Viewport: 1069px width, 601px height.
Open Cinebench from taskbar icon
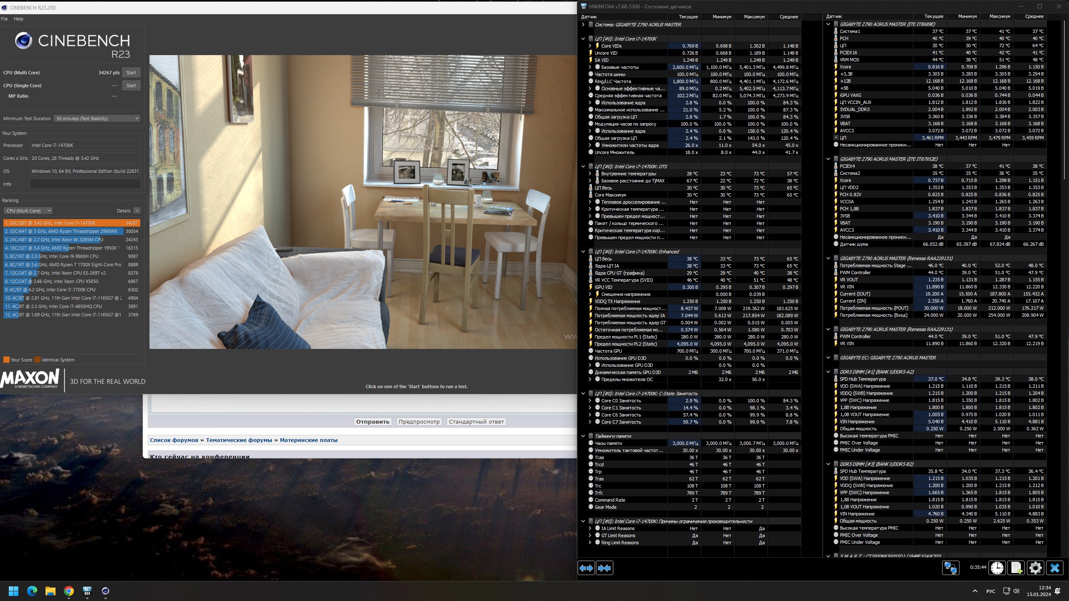click(105, 591)
